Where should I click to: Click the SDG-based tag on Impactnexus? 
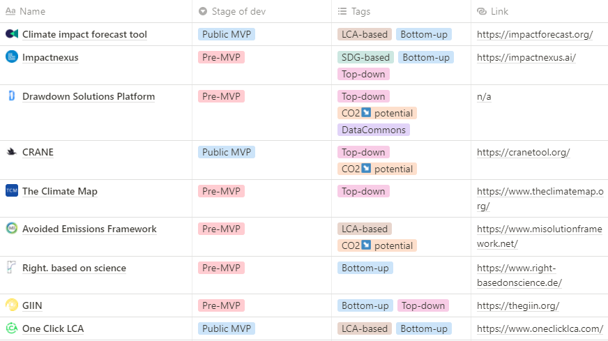click(365, 57)
